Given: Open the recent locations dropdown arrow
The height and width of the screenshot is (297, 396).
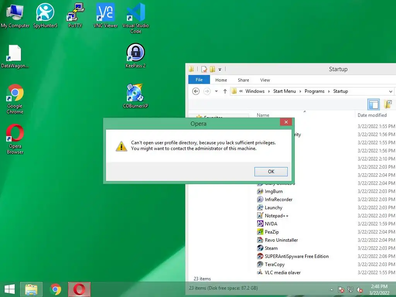Looking at the screenshot, I should (217, 91).
